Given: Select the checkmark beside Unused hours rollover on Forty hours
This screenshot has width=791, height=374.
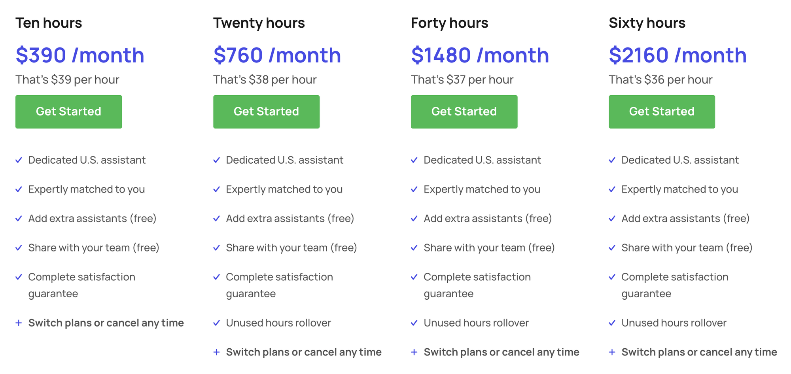Looking at the screenshot, I should point(414,323).
